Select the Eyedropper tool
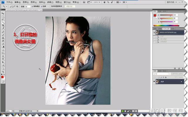 [x=3, y=28]
